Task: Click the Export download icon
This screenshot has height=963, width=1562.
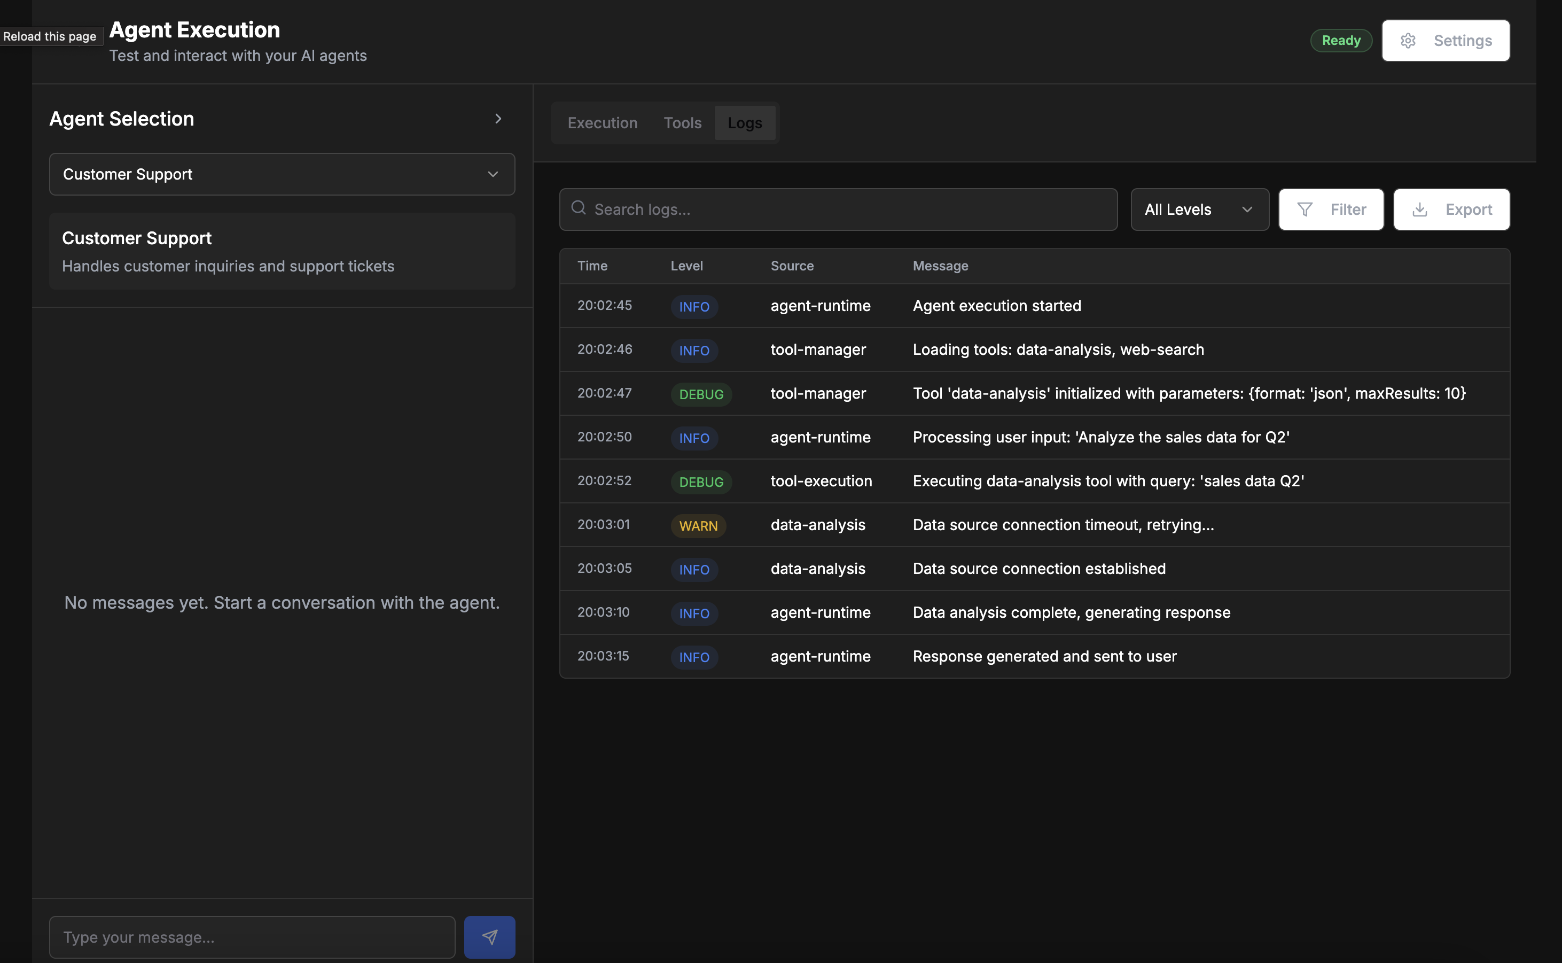Action: 1419,209
